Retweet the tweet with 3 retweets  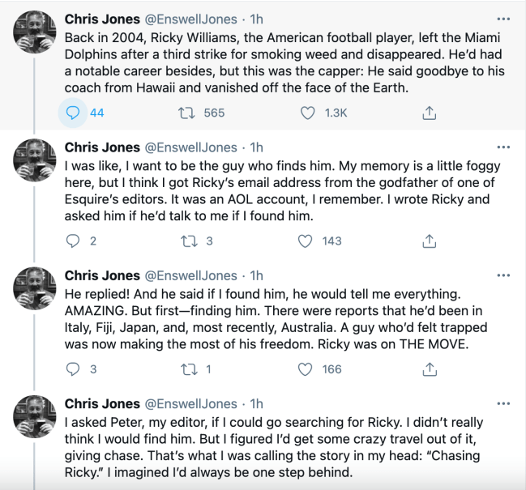[x=185, y=241]
